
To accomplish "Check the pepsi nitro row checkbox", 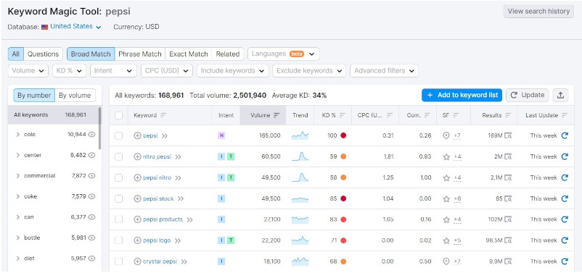I will pos(119,178).
